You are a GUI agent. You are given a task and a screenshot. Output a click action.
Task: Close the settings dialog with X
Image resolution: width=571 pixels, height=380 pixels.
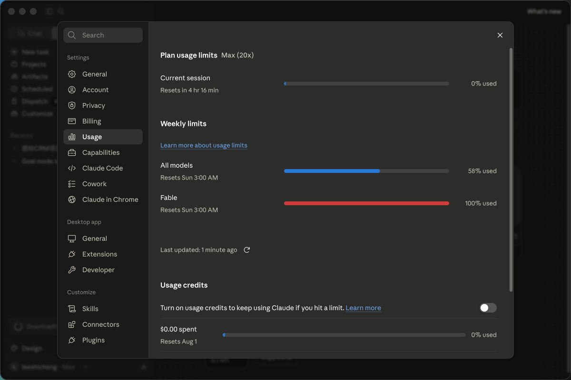coord(500,35)
